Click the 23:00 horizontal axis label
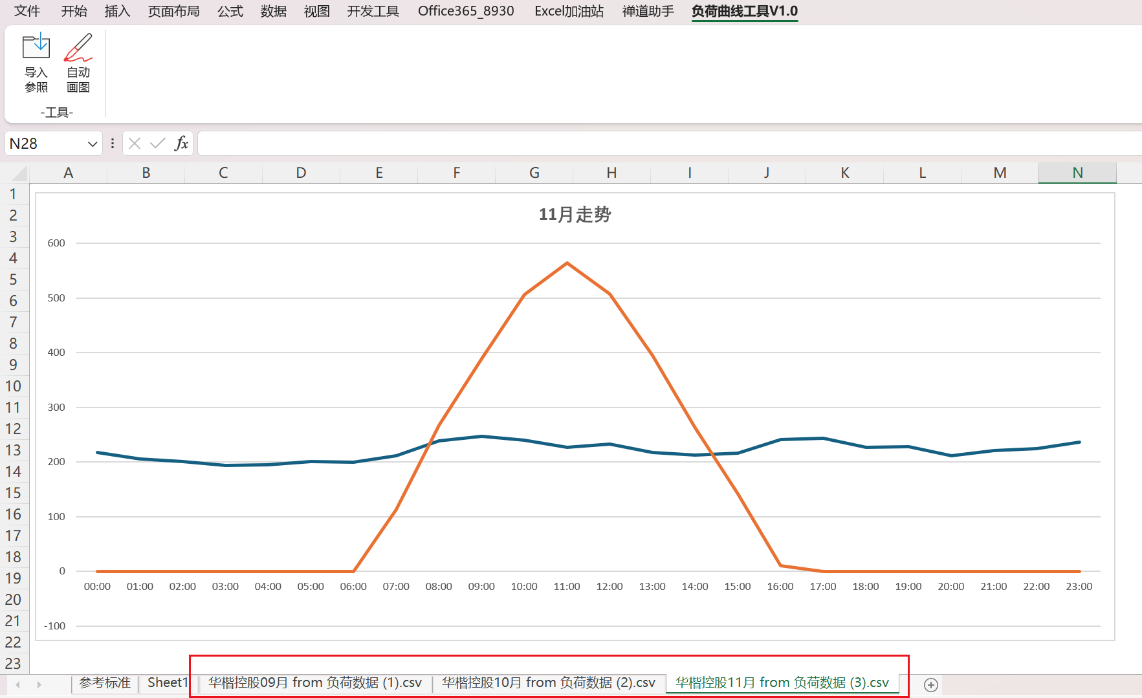The image size is (1142, 698). coord(1079,587)
